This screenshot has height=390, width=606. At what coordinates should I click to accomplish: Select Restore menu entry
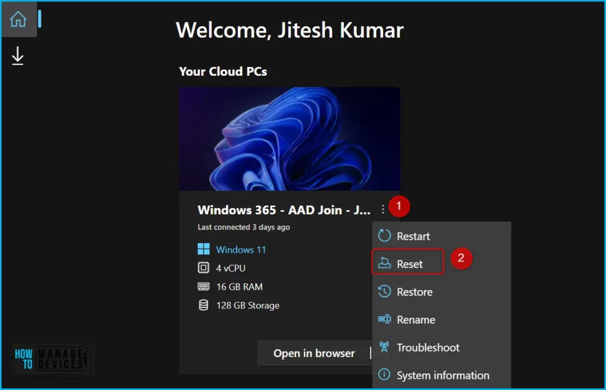(x=441, y=292)
